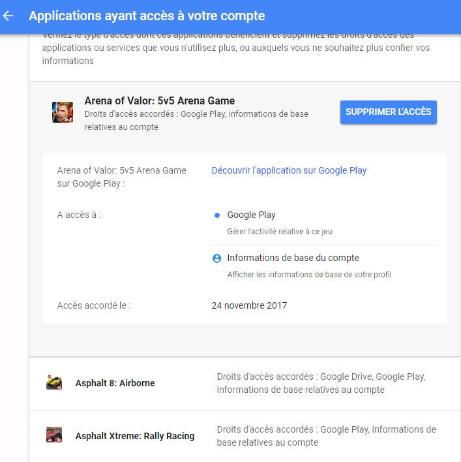Expand the Asphalt Xtreme: Rally Racing entry
Viewport: 461px width, 462px height.
[134, 435]
